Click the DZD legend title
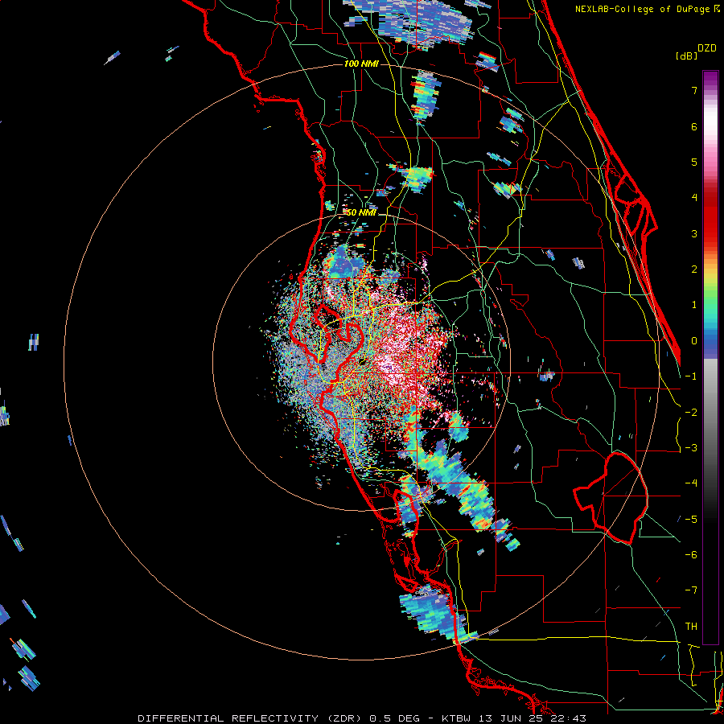 tap(707, 48)
